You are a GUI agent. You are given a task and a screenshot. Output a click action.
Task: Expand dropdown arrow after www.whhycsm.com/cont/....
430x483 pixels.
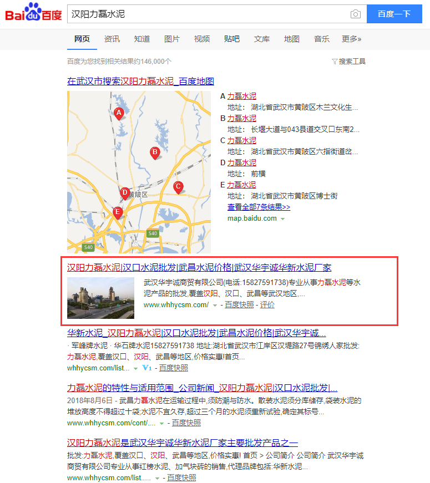pyautogui.click(x=161, y=424)
